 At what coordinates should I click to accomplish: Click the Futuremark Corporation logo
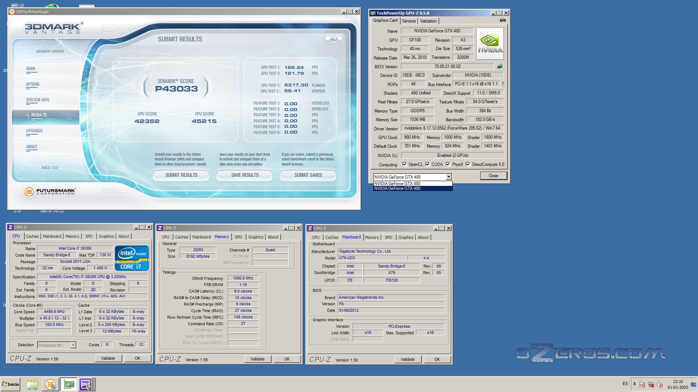pyautogui.click(x=50, y=191)
